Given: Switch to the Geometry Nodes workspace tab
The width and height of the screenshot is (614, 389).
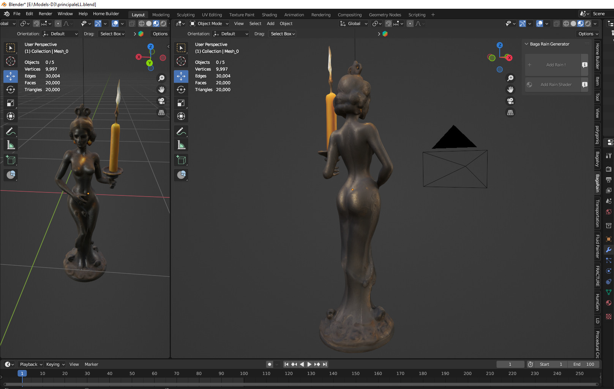Looking at the screenshot, I should 385,15.
